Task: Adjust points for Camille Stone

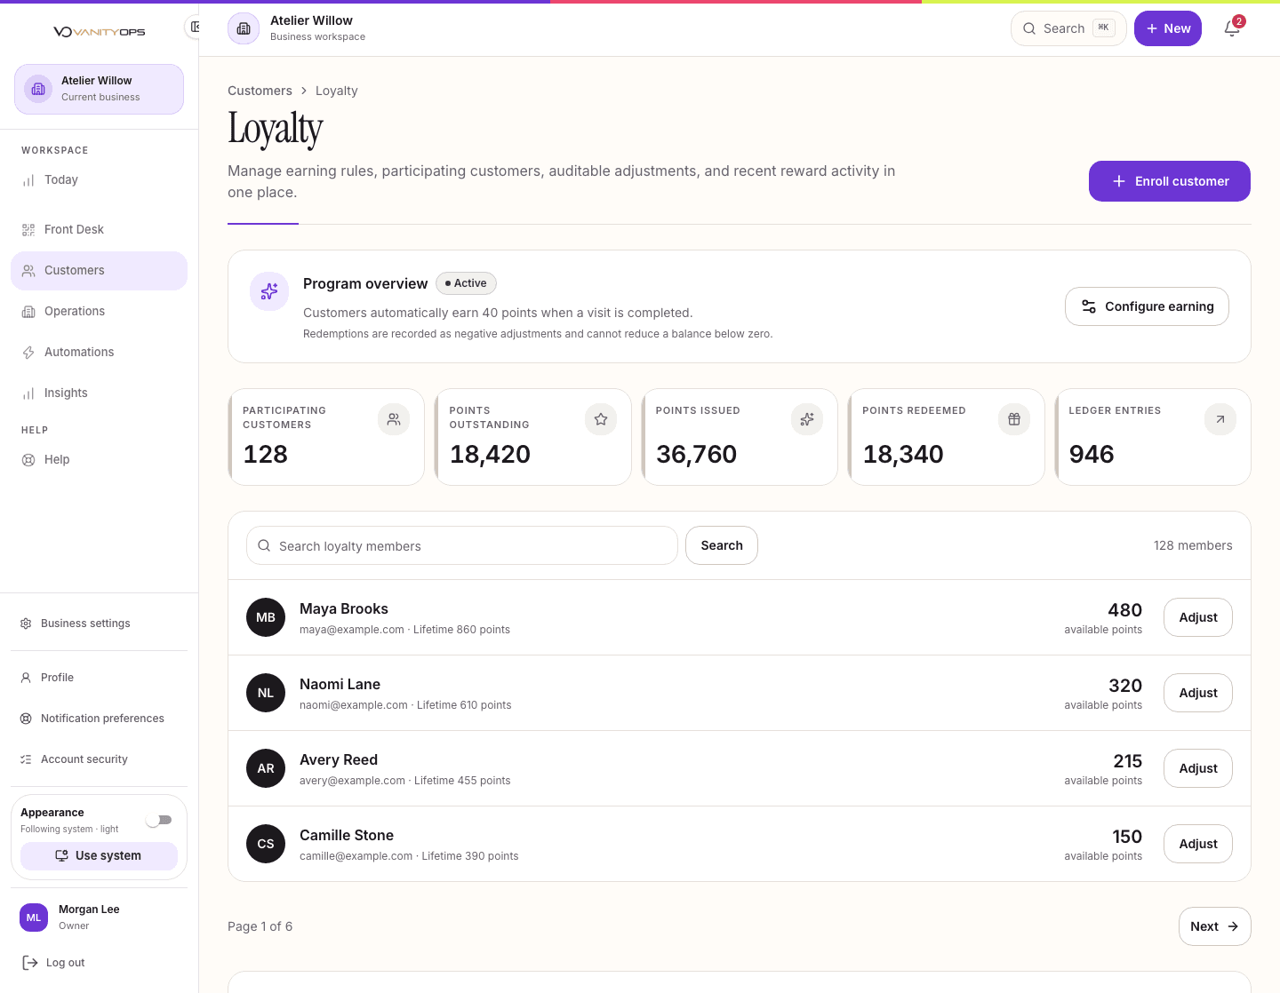Action: point(1198,844)
